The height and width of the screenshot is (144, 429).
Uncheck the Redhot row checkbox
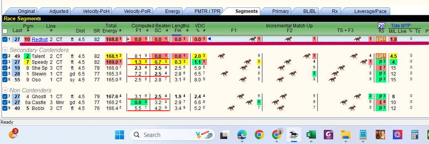(x=5, y=39)
